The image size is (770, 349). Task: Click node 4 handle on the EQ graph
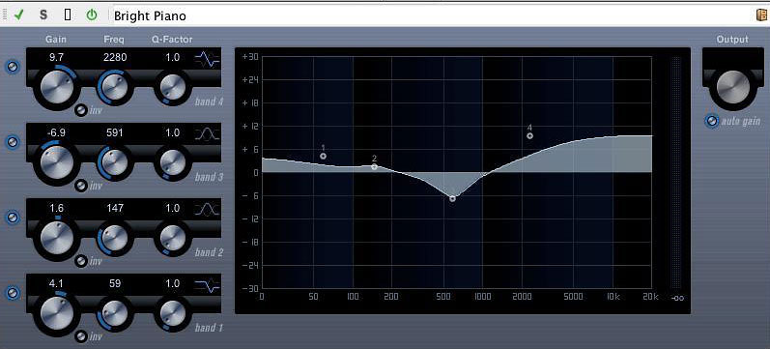(x=529, y=135)
